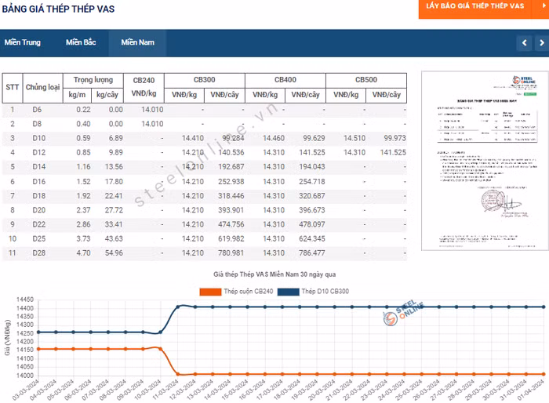Click the play arrow on the orange quote button

click(x=543, y=6)
